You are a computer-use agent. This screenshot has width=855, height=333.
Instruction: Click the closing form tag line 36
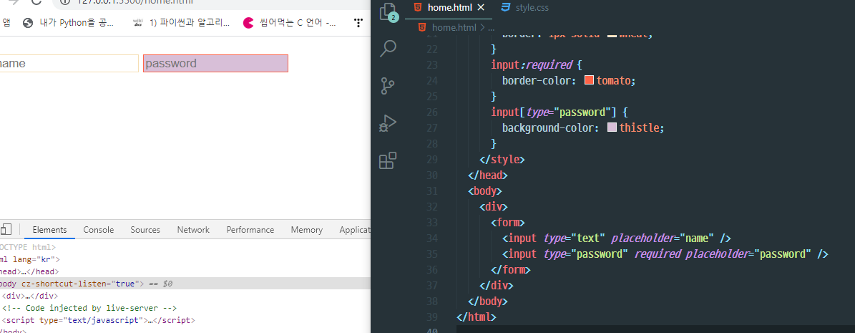coord(510,270)
